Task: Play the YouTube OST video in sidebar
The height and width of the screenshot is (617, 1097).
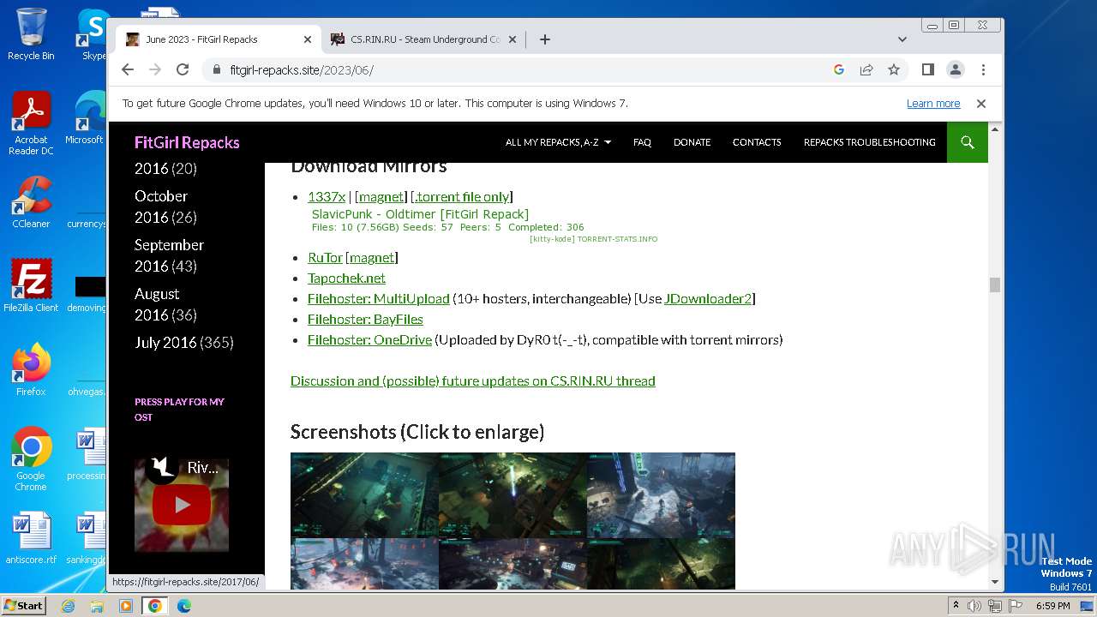Action: (182, 506)
